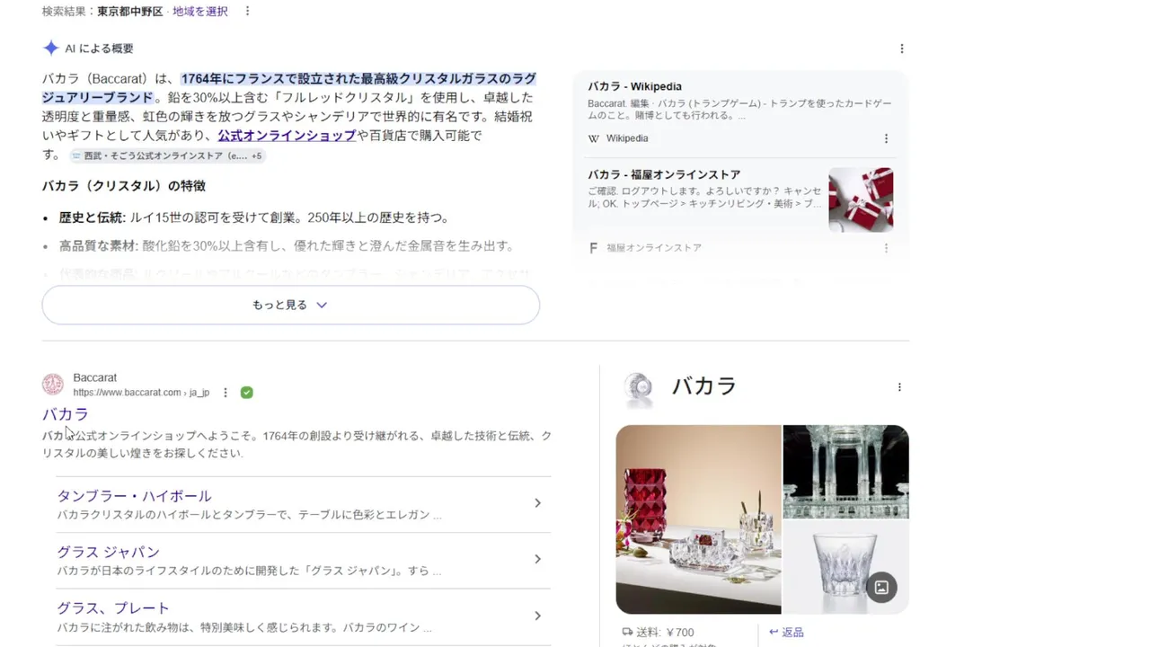Open AI overview three-dot options menu
This screenshot has width=1150, height=647.
pyautogui.click(x=901, y=49)
